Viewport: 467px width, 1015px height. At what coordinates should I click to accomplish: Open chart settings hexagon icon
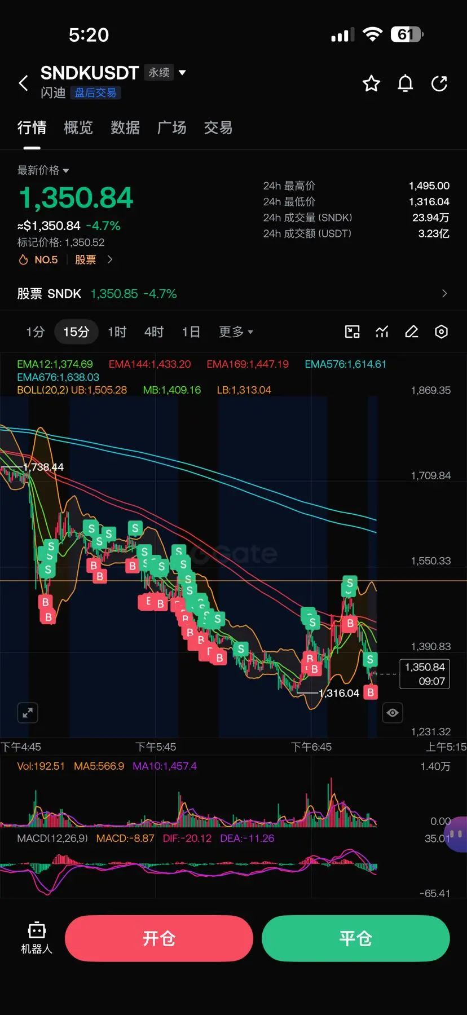[x=442, y=332]
